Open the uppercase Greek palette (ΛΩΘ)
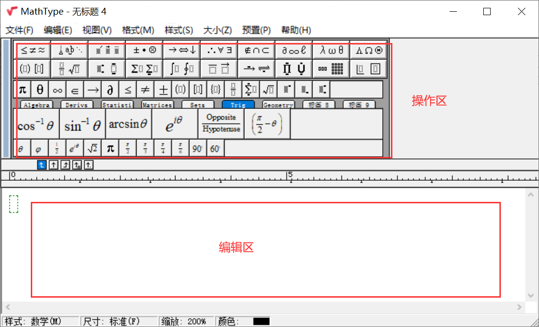Viewport: 539px width, 327px height. click(368, 50)
